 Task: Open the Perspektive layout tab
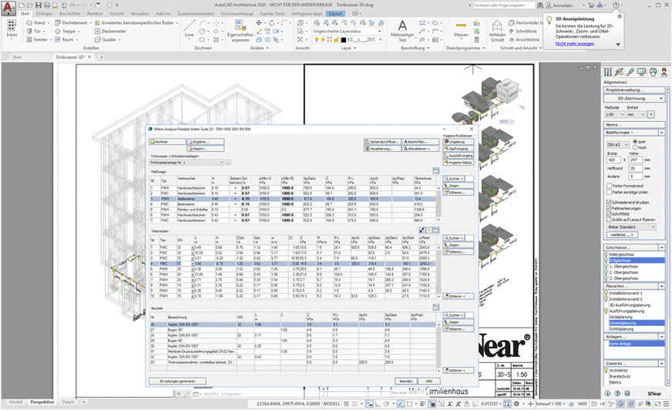(42, 402)
